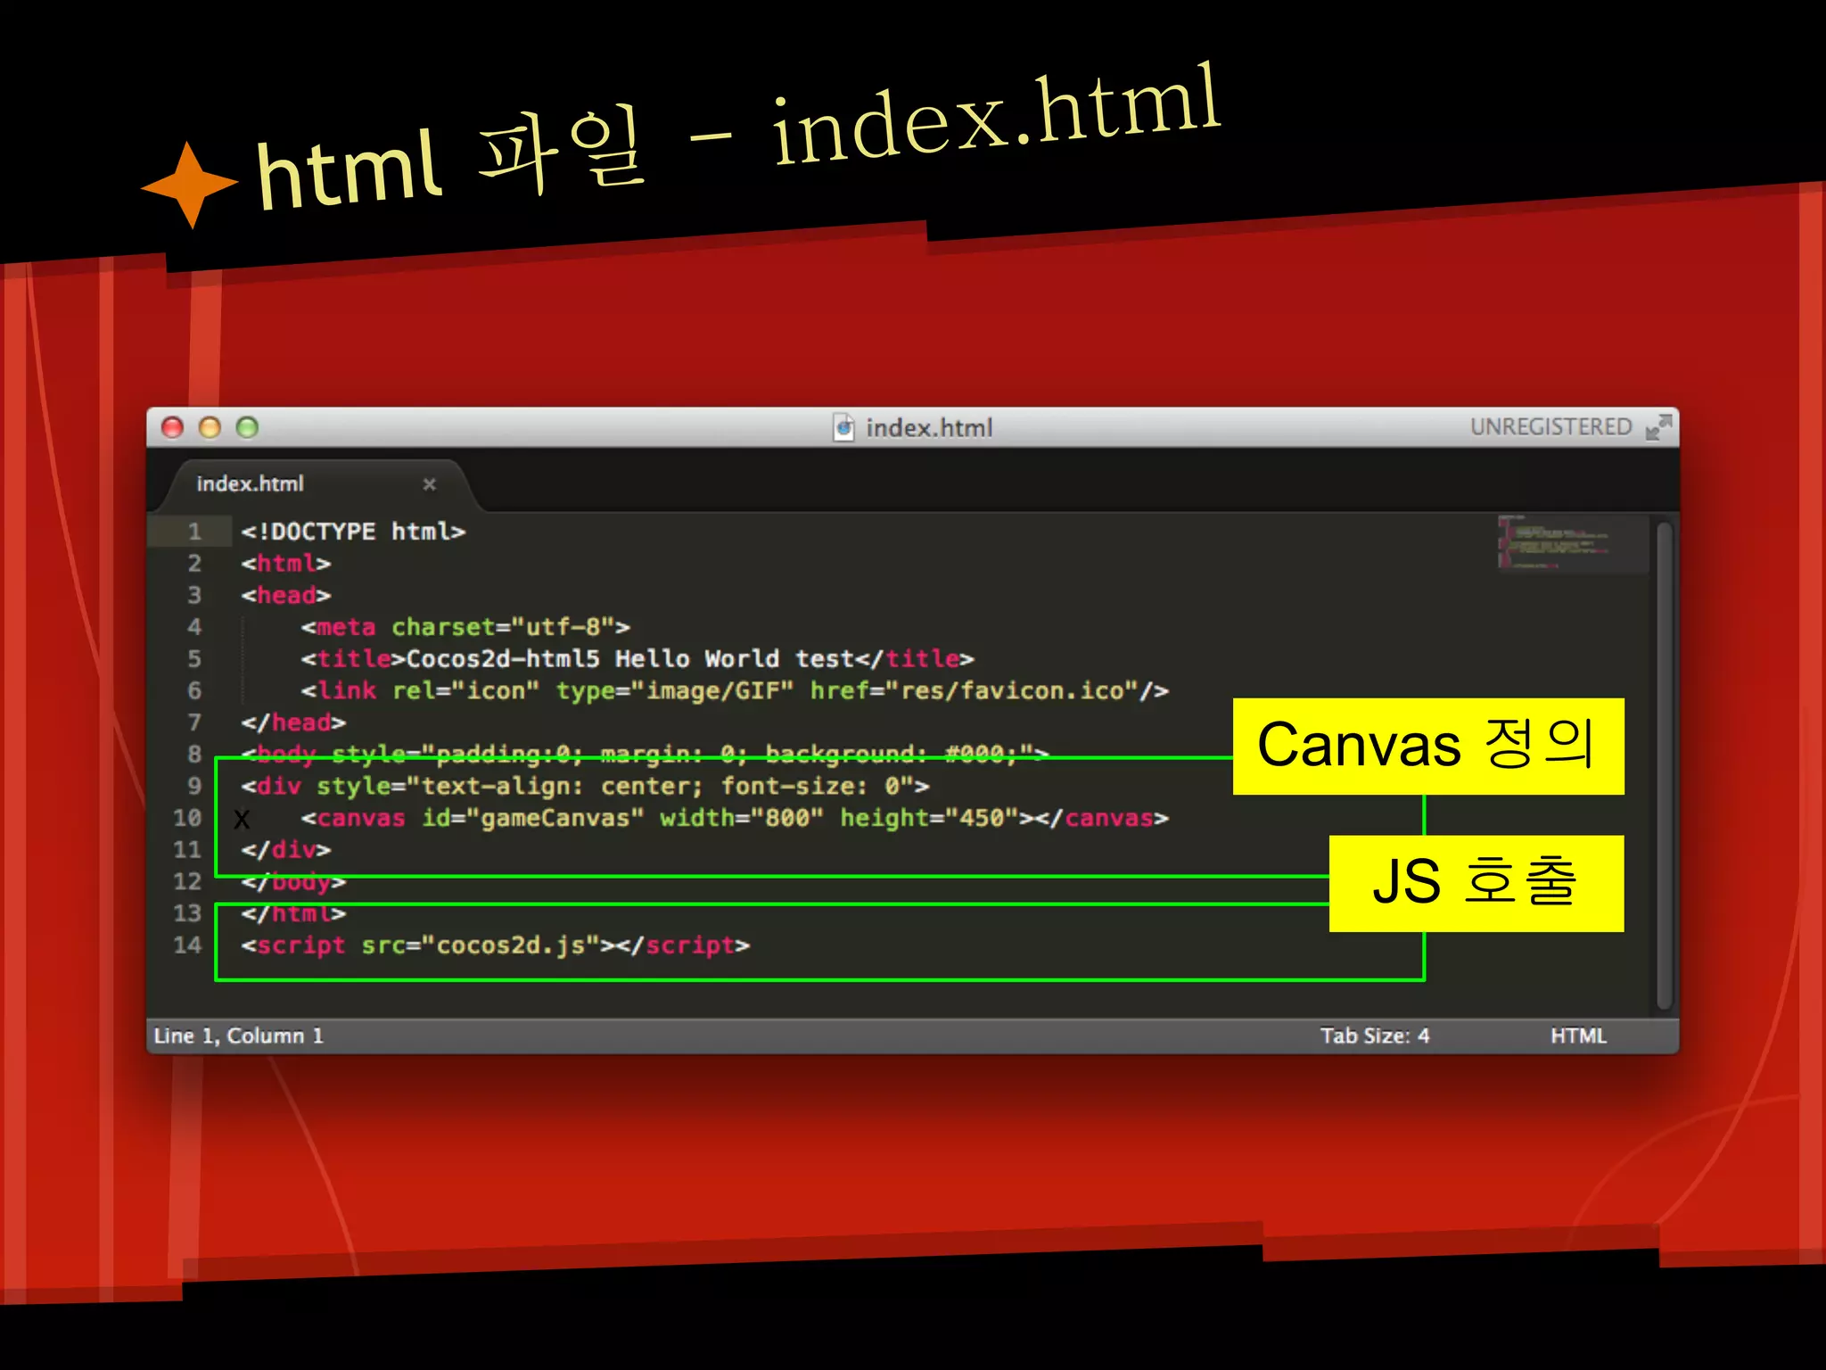Click the index.html document icon in title bar
This screenshot has width=1826, height=1370.
843,427
